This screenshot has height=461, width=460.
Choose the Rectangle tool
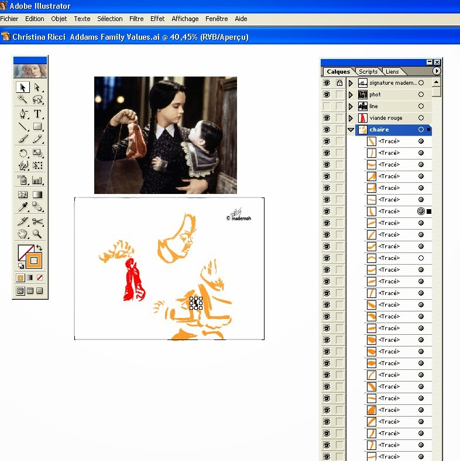click(x=37, y=126)
